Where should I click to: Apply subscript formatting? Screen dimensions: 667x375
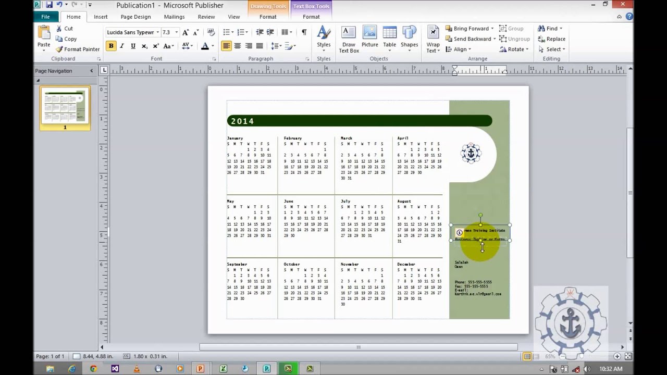pos(144,46)
